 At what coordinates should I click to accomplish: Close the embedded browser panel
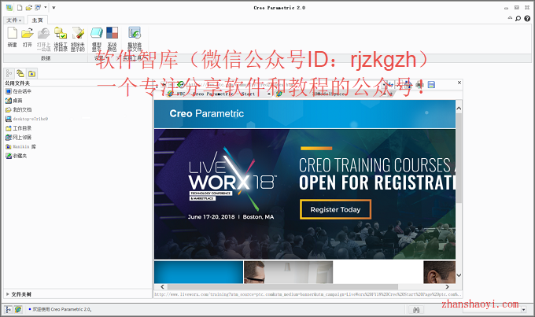tap(459, 83)
